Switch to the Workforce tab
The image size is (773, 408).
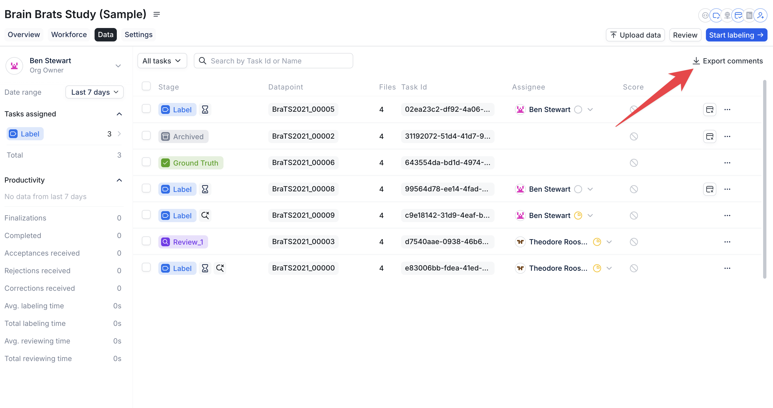(x=69, y=35)
